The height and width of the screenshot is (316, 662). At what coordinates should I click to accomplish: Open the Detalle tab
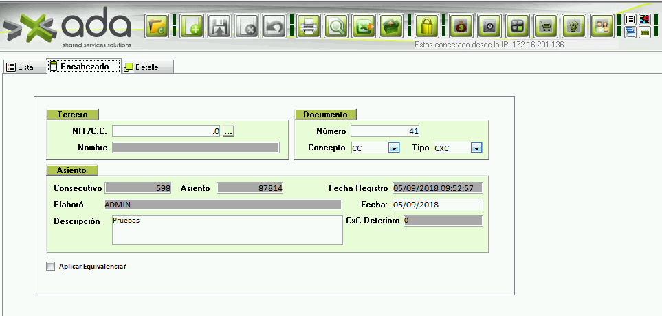(146, 67)
